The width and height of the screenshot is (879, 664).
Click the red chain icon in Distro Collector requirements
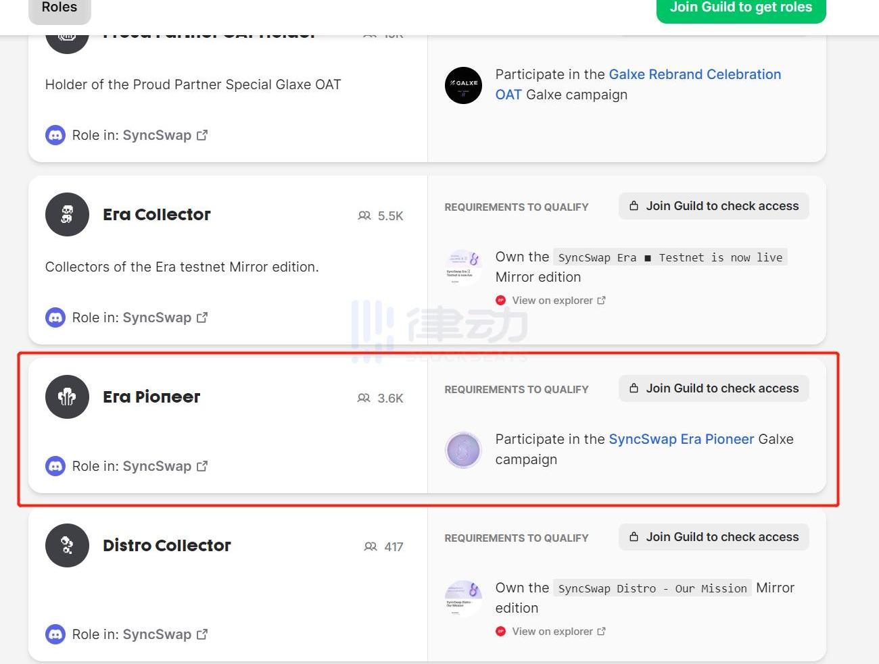click(500, 632)
